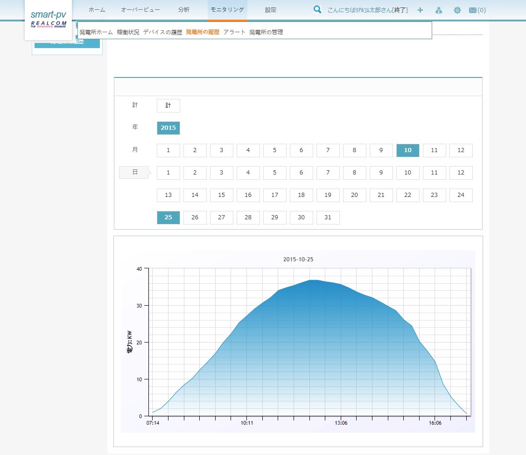Select day 5
This screenshot has height=455, width=526.
click(275, 173)
